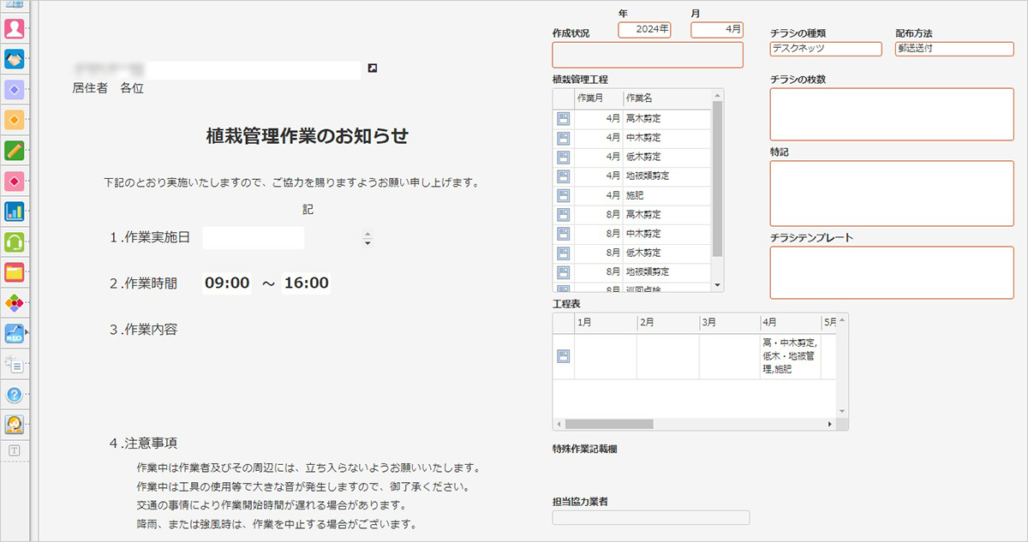Click the up arrow of 作業実施日 stepper
This screenshot has height=542, width=1028.
coord(368,234)
